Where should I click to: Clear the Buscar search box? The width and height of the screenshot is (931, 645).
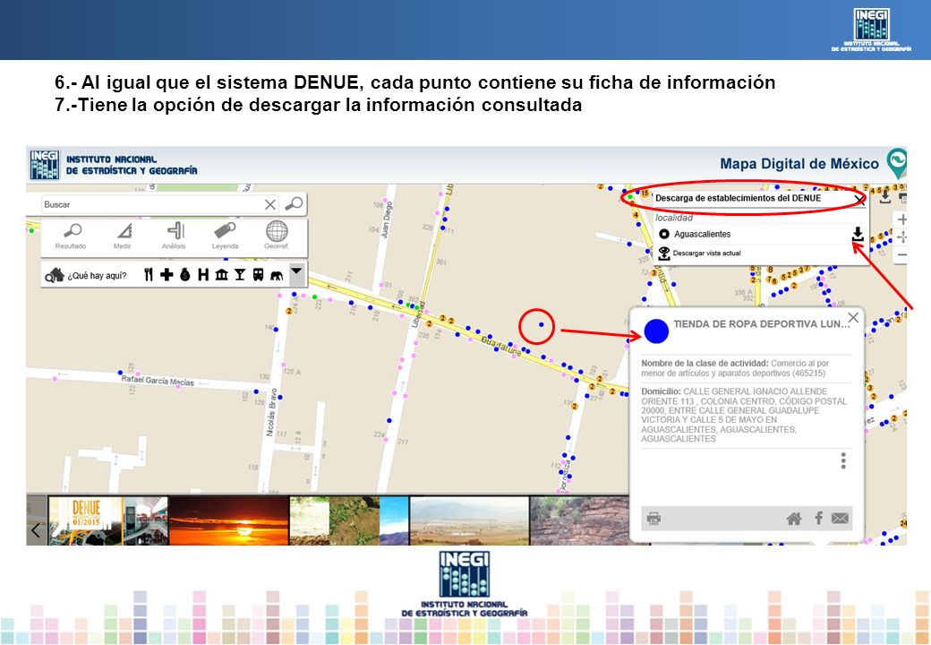pos(270,204)
